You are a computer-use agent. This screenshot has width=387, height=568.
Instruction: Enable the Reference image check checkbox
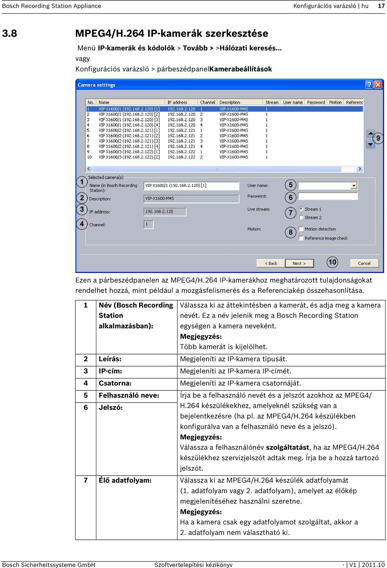pos(301,238)
